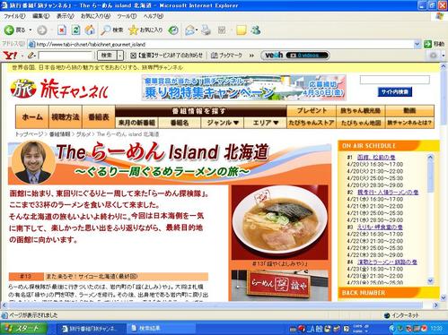
Task: Open the Windows スタート button
Action: click(x=23, y=329)
